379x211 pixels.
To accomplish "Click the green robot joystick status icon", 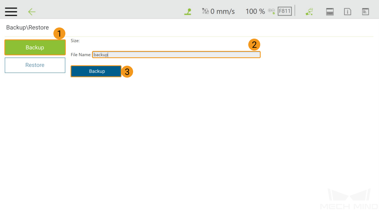I will pyautogui.click(x=188, y=12).
